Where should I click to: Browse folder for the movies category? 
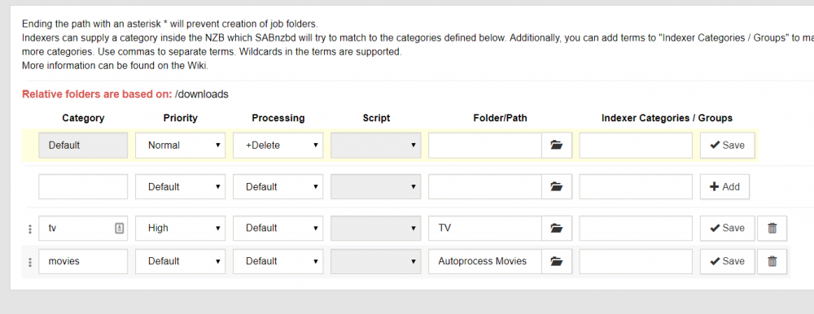point(557,261)
